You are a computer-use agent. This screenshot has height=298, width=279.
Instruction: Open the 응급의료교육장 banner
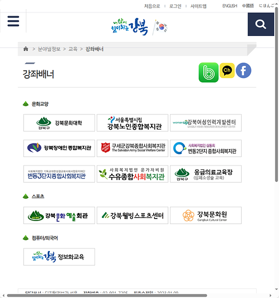206,174
